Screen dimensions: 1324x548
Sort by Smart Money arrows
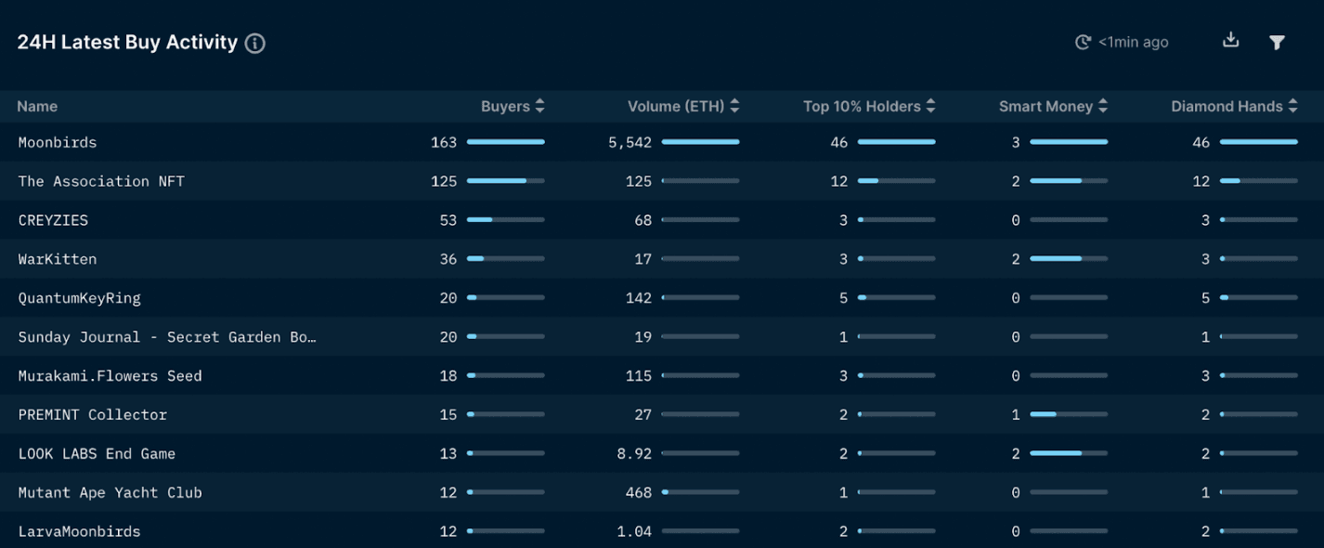coord(1103,107)
